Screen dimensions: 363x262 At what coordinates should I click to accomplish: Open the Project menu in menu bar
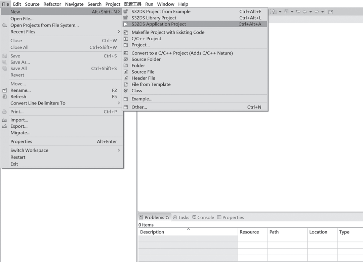pyautogui.click(x=113, y=4)
